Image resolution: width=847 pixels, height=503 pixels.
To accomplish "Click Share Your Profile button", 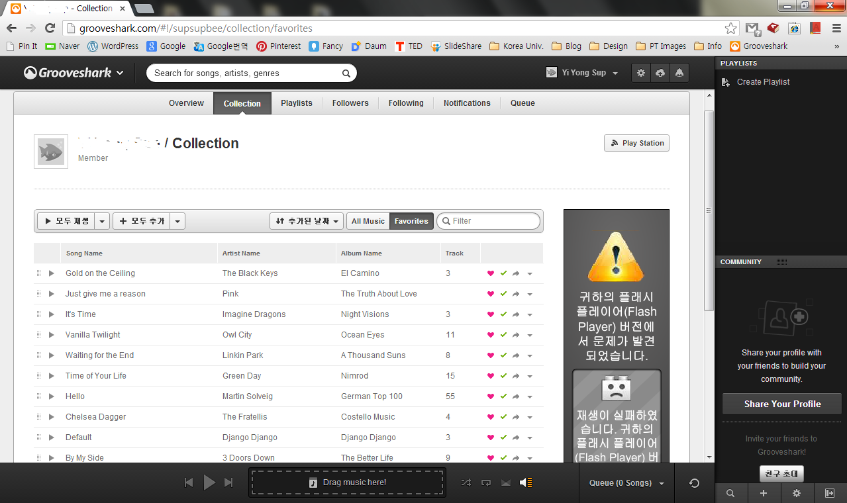I will pos(782,404).
